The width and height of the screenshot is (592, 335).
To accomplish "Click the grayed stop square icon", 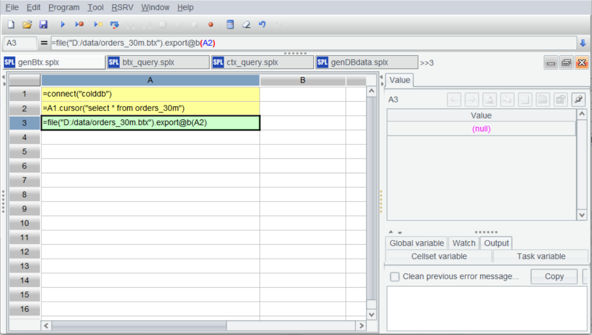I will 194,25.
